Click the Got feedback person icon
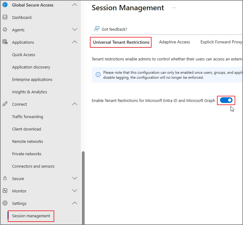The image size is (243, 225). tap(97, 29)
